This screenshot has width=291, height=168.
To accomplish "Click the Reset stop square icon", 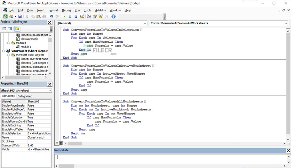I will [x=76, y=17].
